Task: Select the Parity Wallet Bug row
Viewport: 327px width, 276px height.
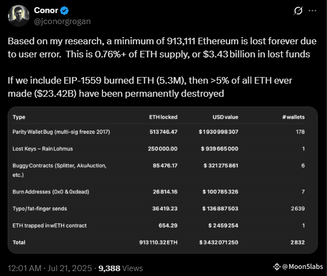Action: (x=158, y=132)
